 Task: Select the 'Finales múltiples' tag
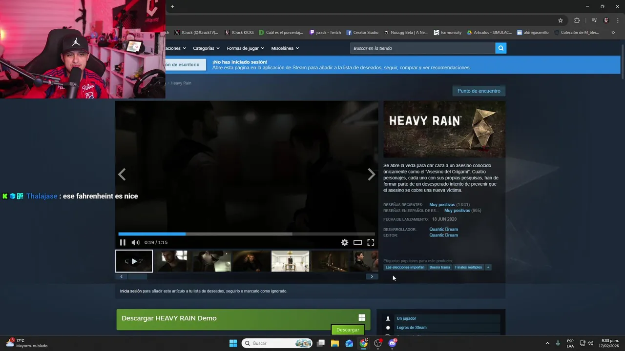tap(468, 267)
